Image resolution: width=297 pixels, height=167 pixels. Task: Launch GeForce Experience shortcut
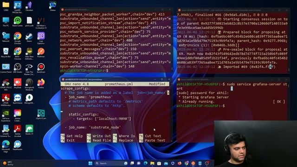(6, 116)
